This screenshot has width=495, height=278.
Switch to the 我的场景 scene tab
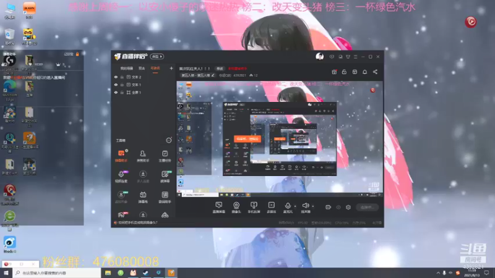click(x=127, y=69)
